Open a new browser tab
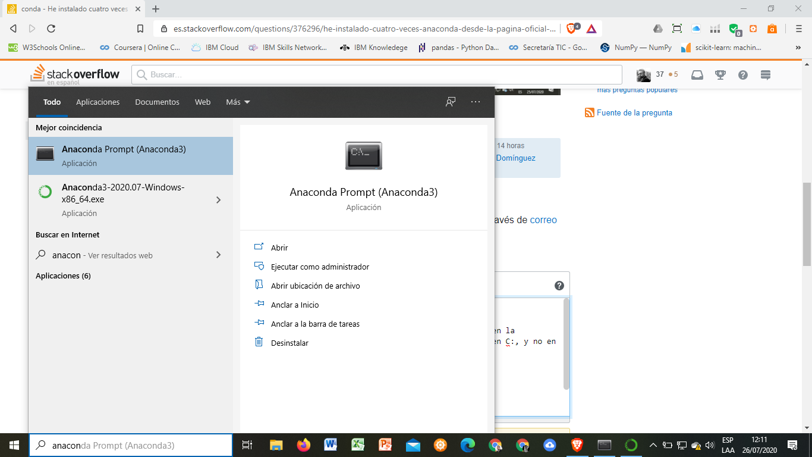The image size is (812, 457). pyautogui.click(x=156, y=9)
